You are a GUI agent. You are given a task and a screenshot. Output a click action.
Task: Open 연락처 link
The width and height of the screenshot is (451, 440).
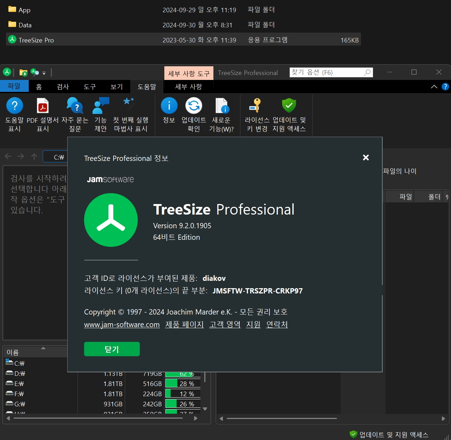pos(277,325)
